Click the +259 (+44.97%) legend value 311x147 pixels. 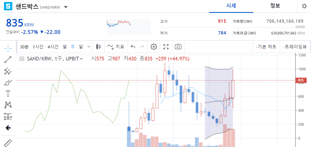(172, 59)
